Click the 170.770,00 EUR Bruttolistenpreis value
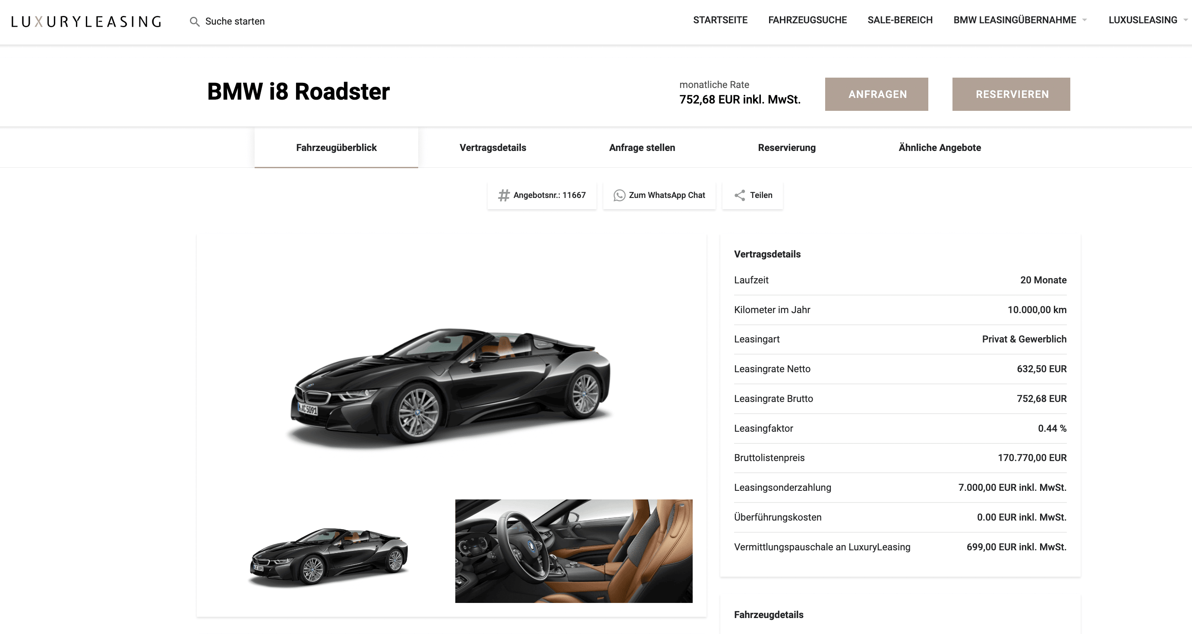1192x634 pixels. pos(1032,457)
